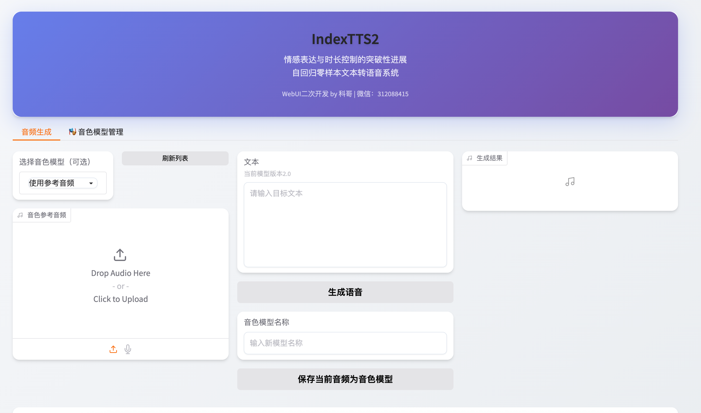Click the music note icon in 生成结果 output area

(x=570, y=182)
